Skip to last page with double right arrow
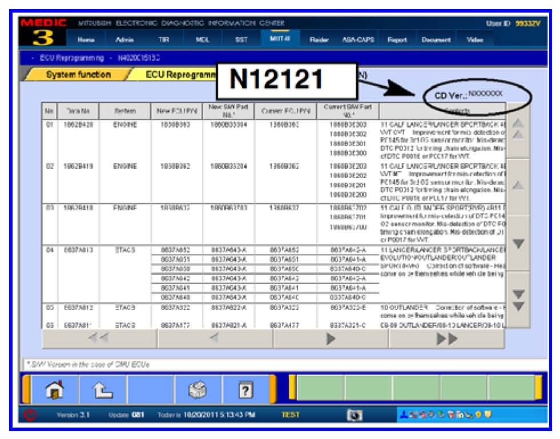 click(446, 339)
